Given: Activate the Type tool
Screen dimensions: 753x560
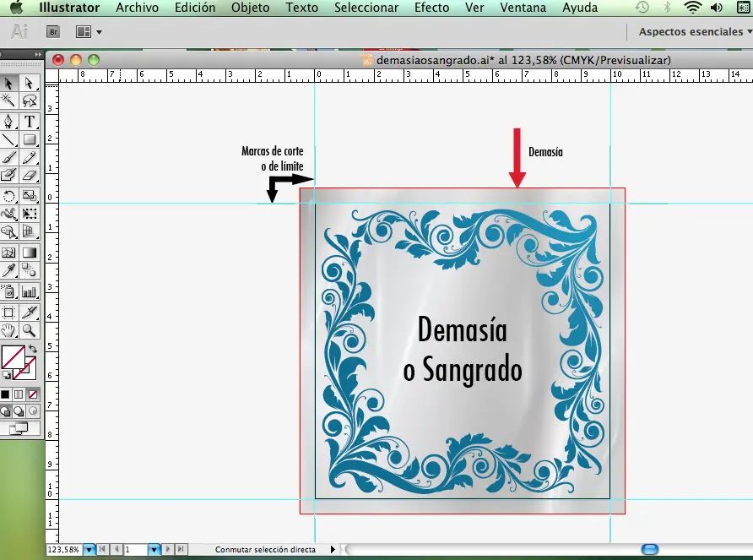Looking at the screenshot, I should click(29, 122).
